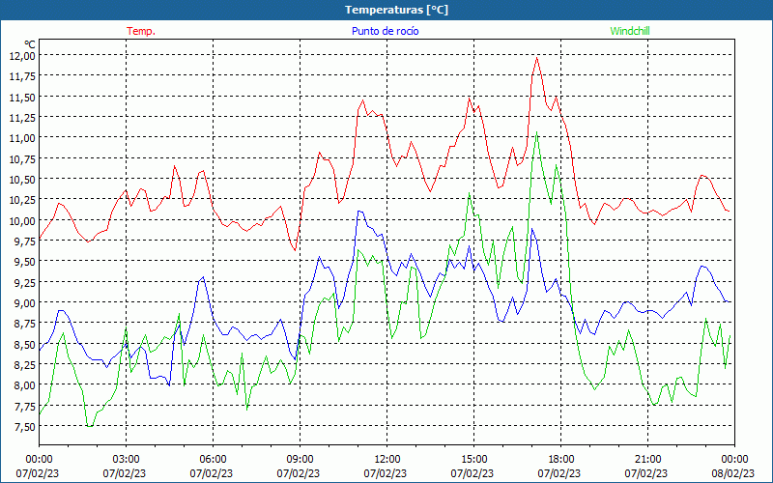Screen dimensions: 773x483
Task: Click the 7,75 y-axis value
Action: 25,406
